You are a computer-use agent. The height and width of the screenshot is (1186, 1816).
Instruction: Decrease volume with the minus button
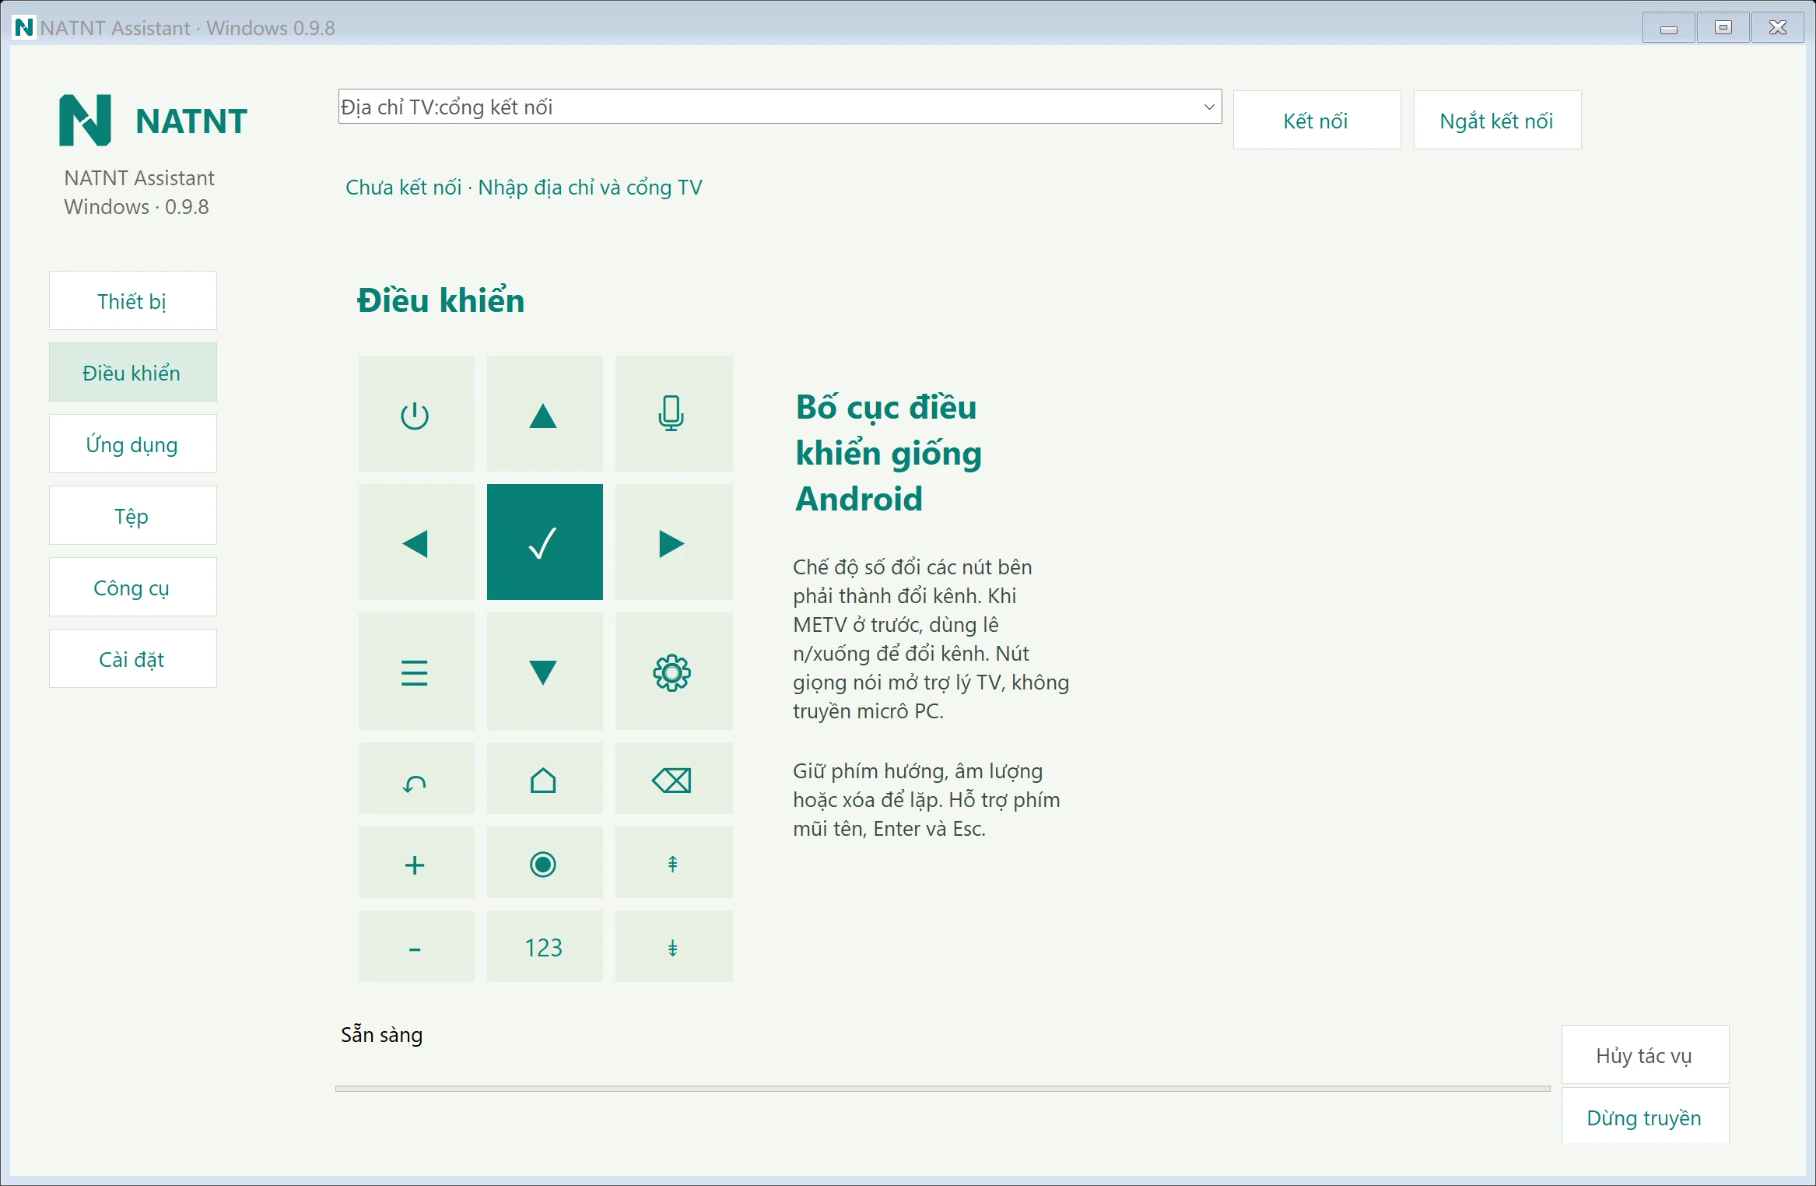point(415,946)
